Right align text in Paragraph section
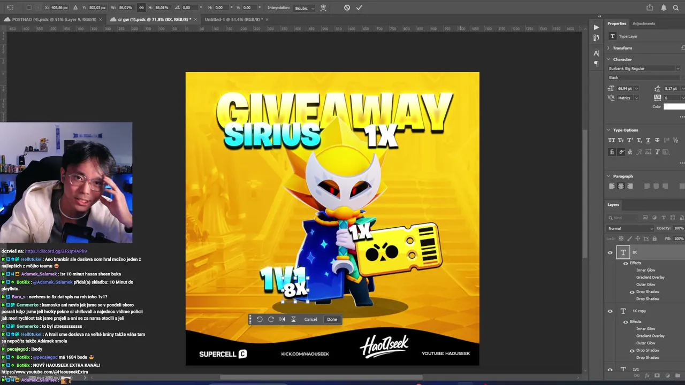The width and height of the screenshot is (685, 385). pyautogui.click(x=630, y=186)
